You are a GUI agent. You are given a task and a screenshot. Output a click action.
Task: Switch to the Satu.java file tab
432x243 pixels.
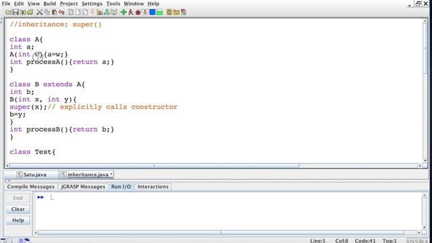pyautogui.click(x=32, y=174)
